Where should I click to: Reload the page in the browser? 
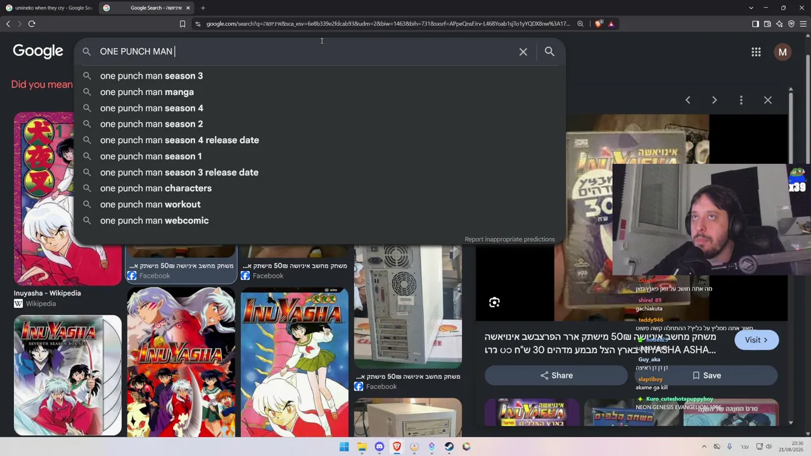[32, 24]
